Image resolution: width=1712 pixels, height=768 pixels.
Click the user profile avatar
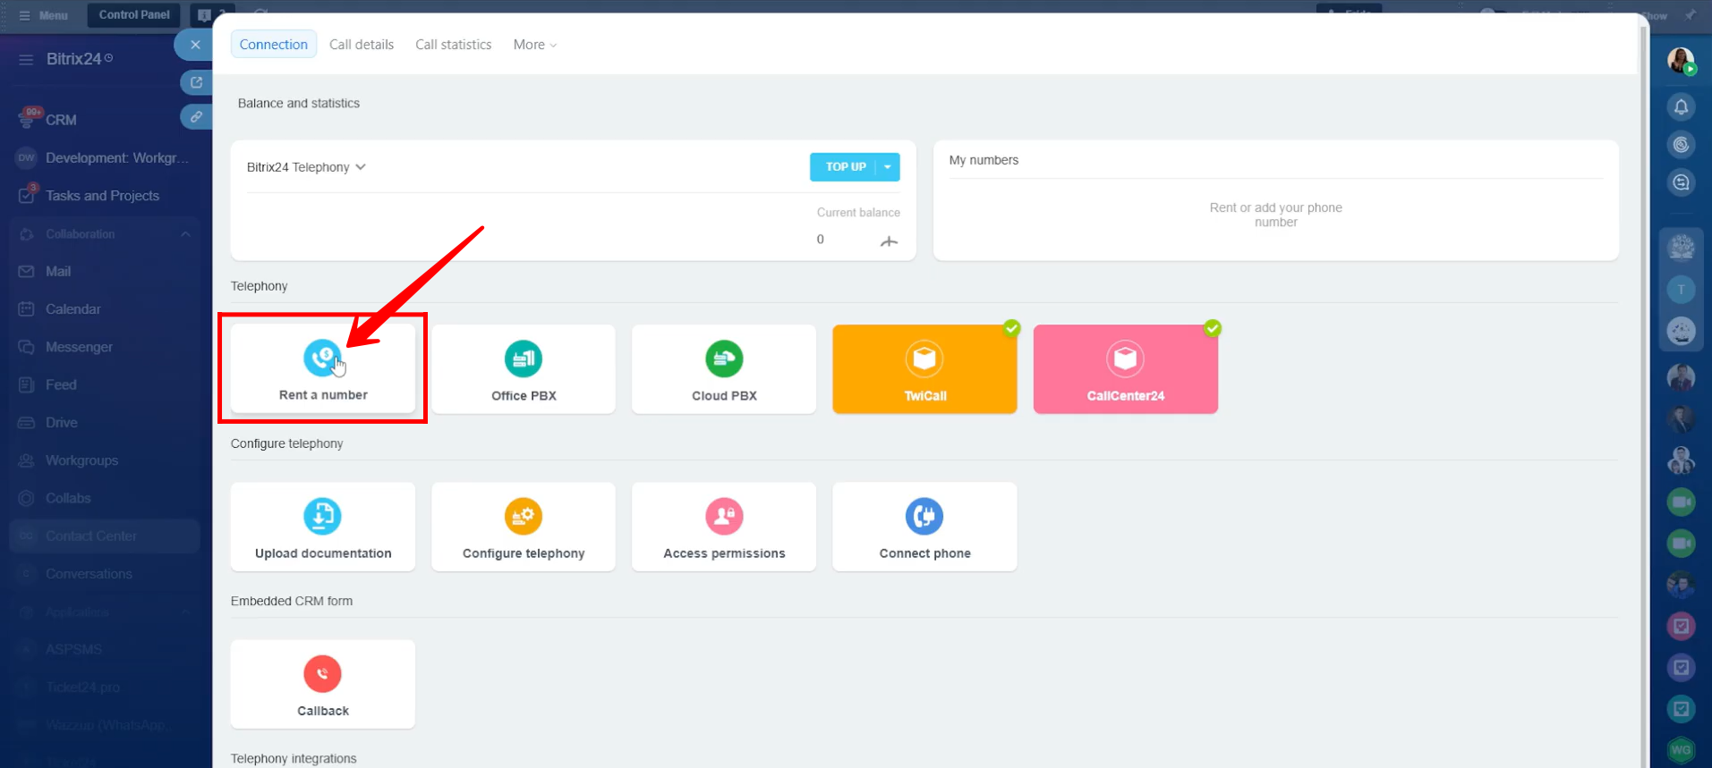pos(1681,61)
